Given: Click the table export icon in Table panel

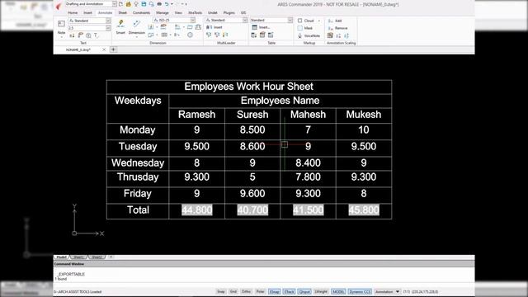Looking at the screenshot, I should (x=271, y=35).
